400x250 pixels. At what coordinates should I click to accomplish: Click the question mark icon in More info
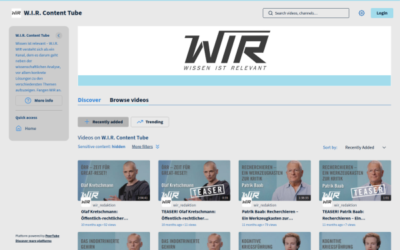pos(28,101)
